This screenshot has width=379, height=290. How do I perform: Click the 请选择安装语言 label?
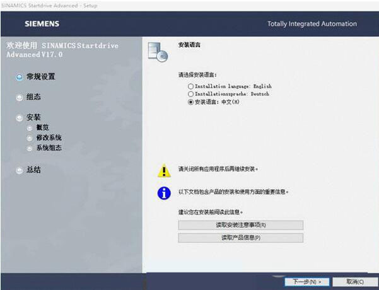197,75
